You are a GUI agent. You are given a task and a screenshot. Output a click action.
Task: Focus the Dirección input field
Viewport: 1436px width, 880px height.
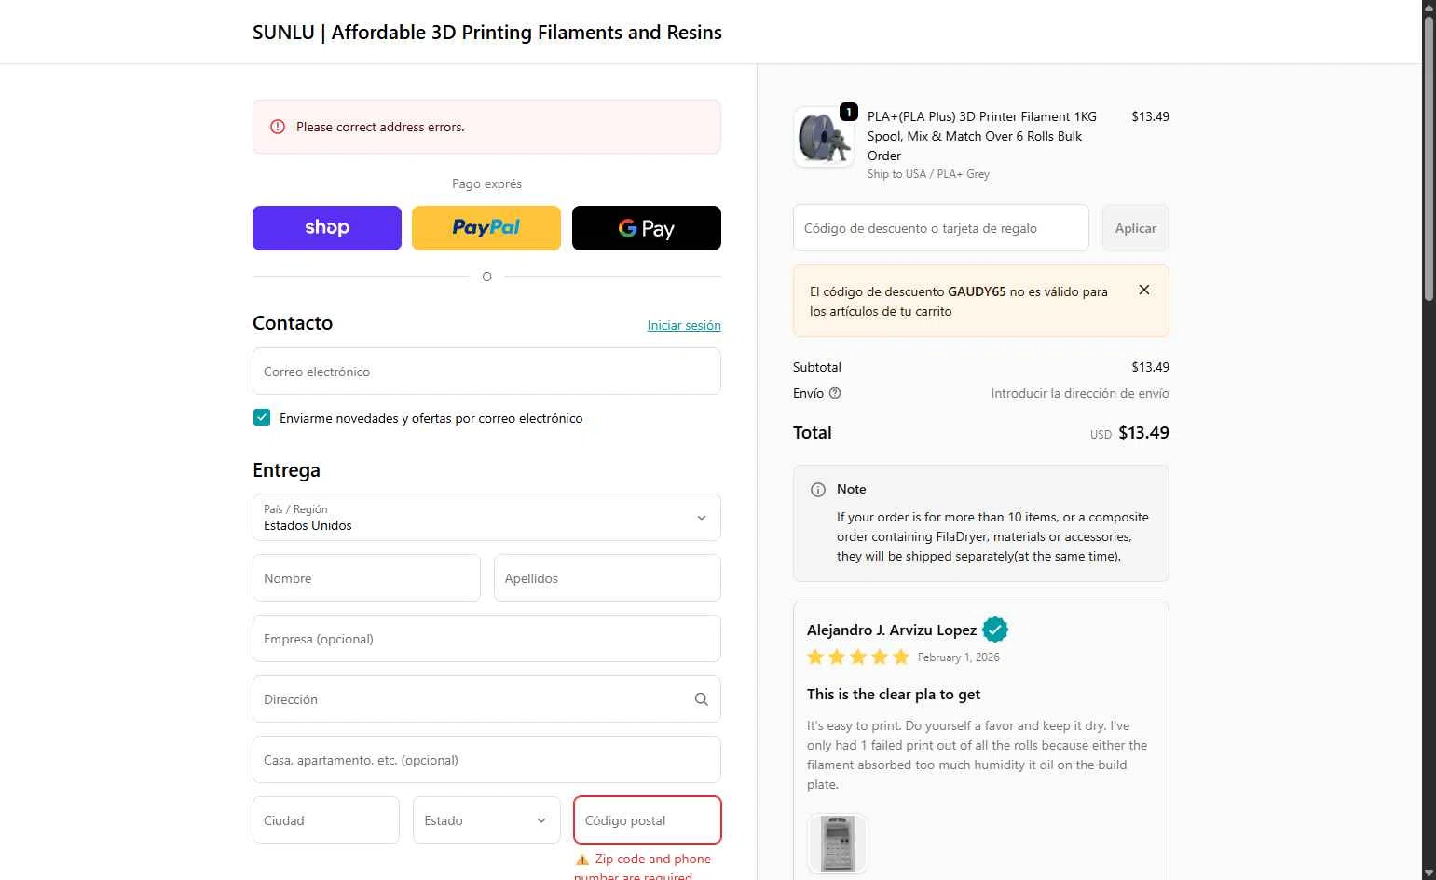coord(486,699)
